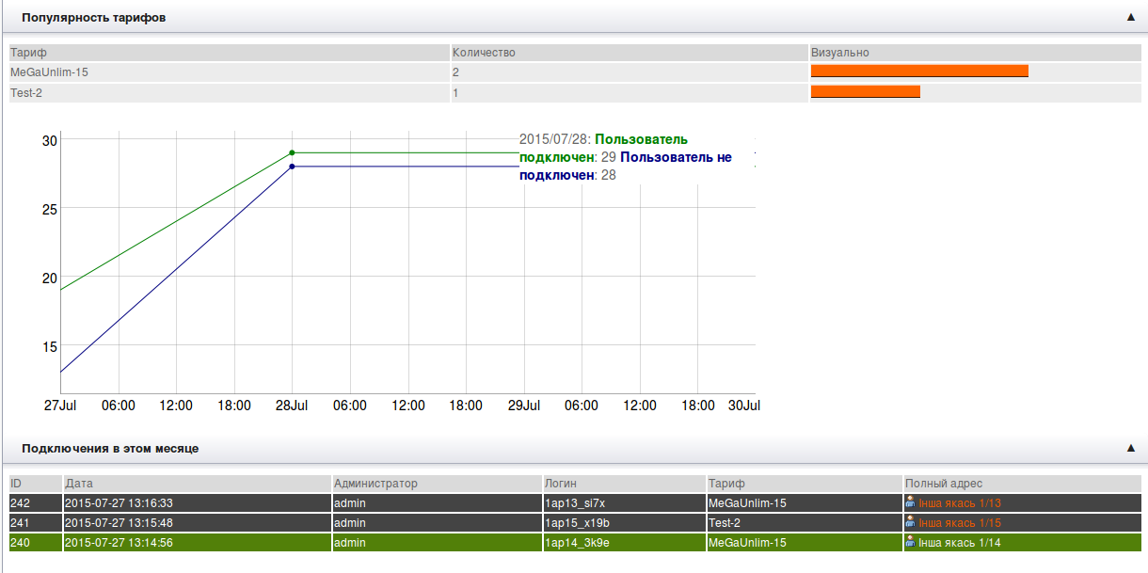Collapse the Популярность тарифов panel triangle
Screen dimensions: 1148x573
[x=1130, y=17]
